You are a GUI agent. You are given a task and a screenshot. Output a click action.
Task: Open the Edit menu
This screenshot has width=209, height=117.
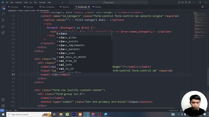pyautogui.click(x=12, y=2)
